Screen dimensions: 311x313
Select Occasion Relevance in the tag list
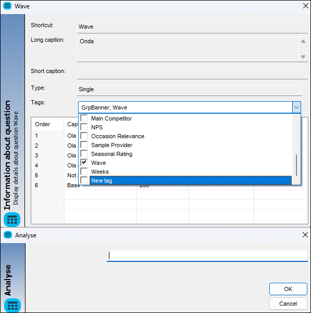tap(118, 136)
